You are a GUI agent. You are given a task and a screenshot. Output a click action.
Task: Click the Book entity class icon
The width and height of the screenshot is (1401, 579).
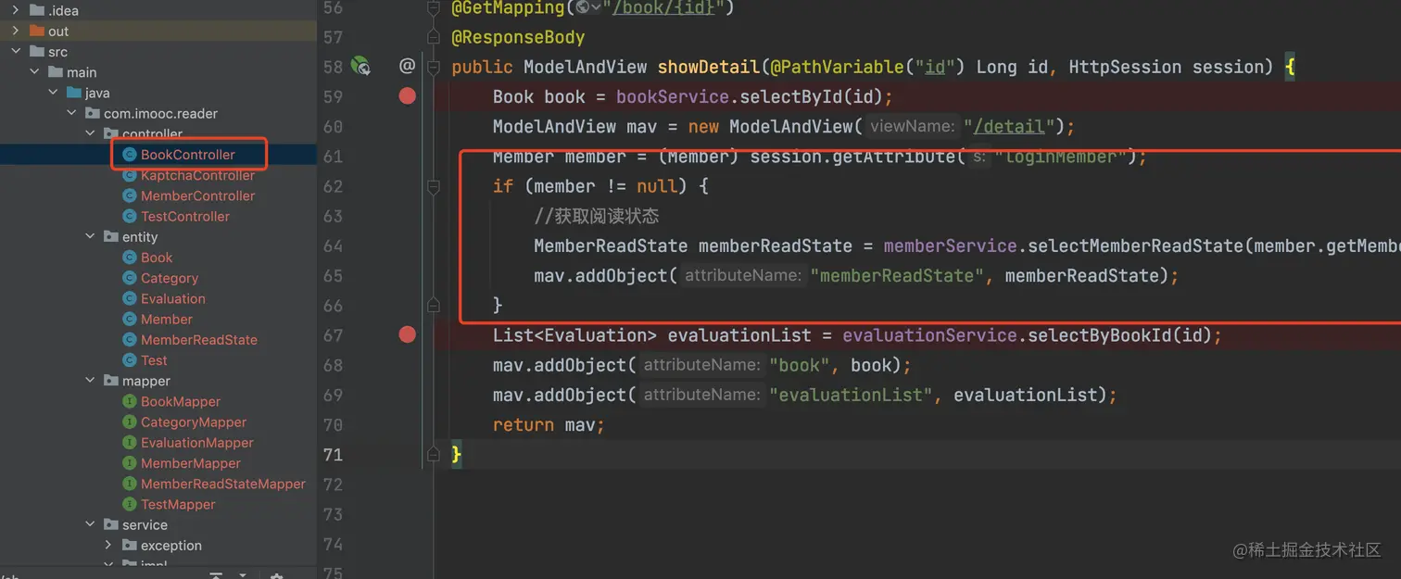pyautogui.click(x=130, y=258)
